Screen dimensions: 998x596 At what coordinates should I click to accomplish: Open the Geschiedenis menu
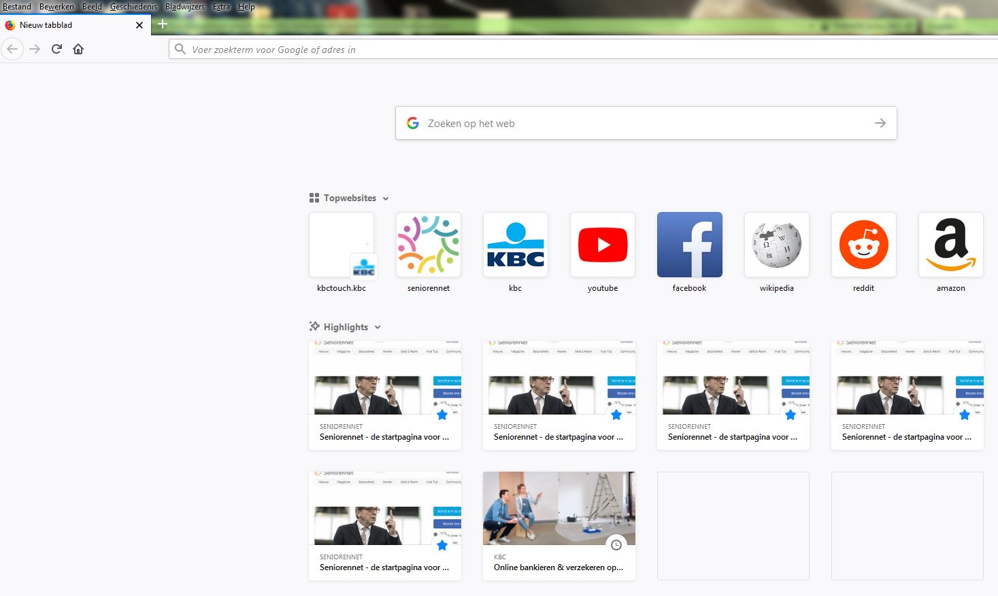click(x=133, y=7)
